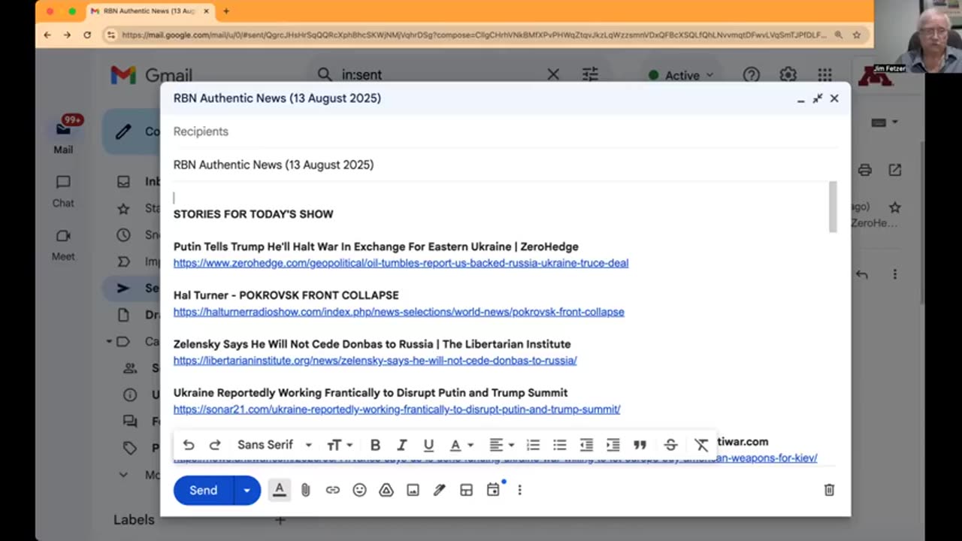Viewport: 962px width, 541px height.
Task: Open the Hal Turner Pokrovsk link
Action: coord(398,312)
